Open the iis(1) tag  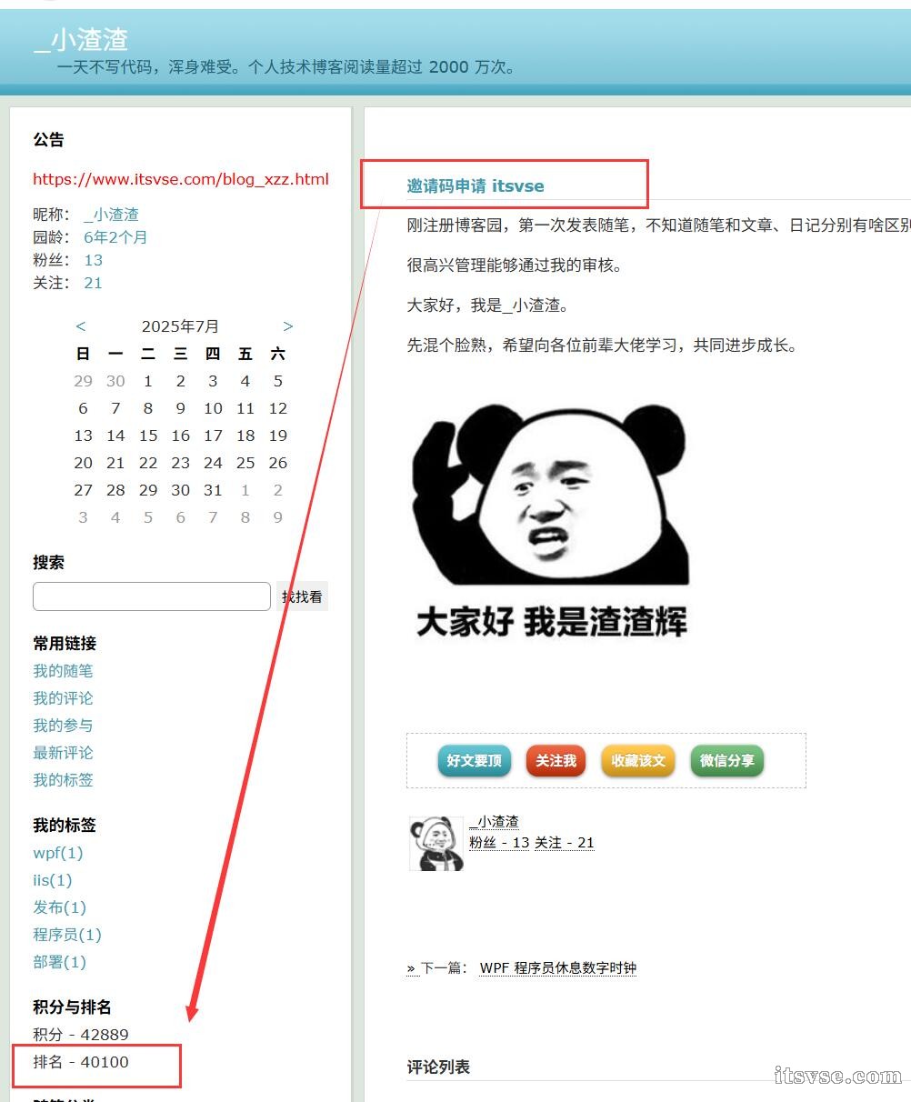(x=53, y=880)
